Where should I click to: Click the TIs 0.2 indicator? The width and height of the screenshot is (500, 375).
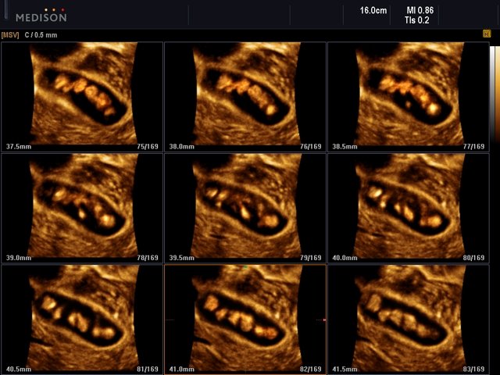[x=417, y=21]
